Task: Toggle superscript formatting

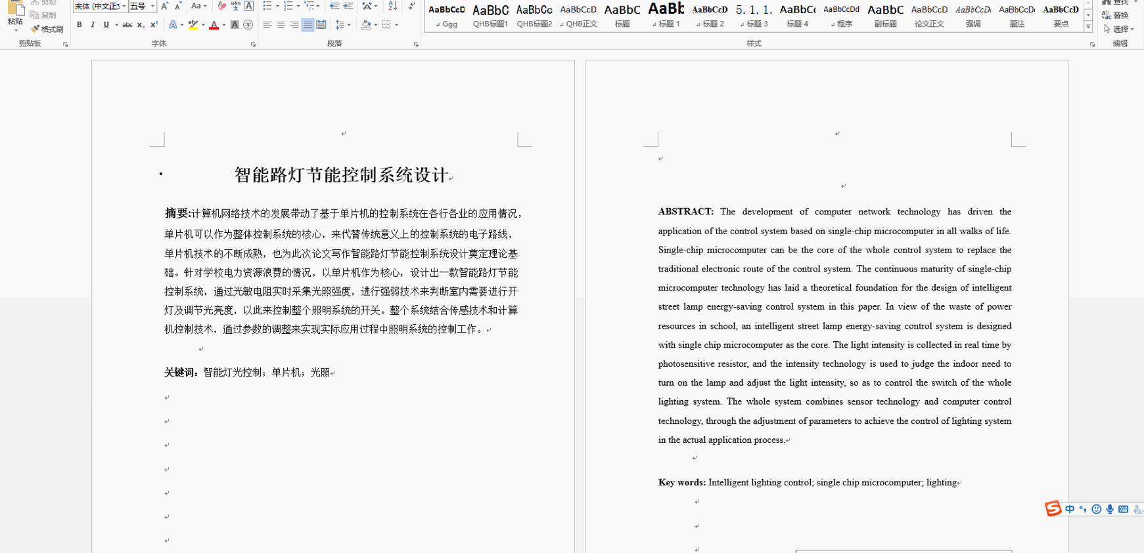Action: pyautogui.click(x=154, y=25)
